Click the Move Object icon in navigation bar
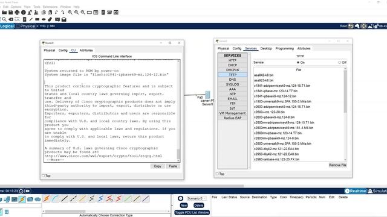 click(363, 26)
